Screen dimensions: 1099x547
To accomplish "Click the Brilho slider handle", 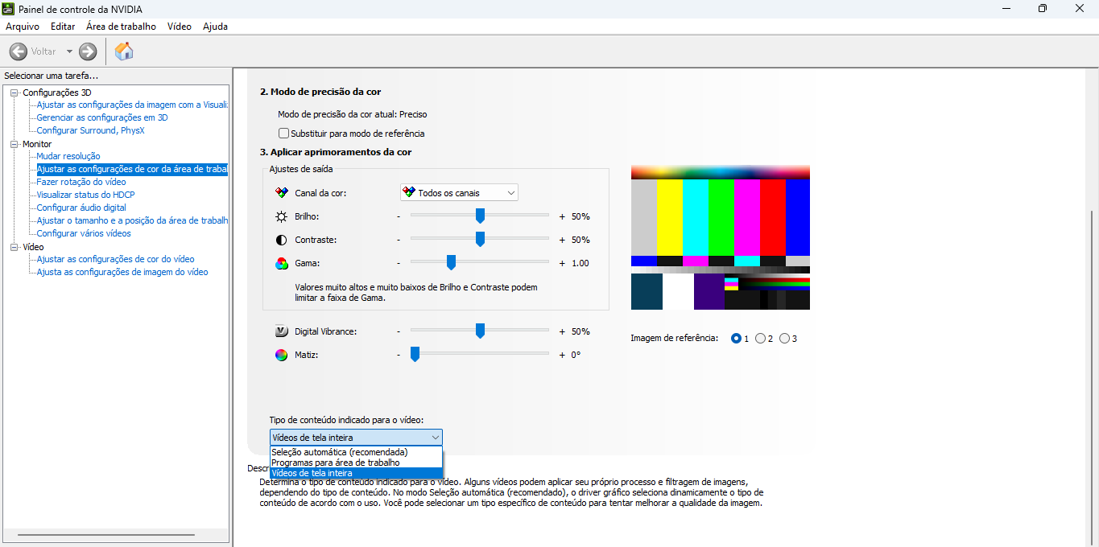I will pyautogui.click(x=480, y=216).
